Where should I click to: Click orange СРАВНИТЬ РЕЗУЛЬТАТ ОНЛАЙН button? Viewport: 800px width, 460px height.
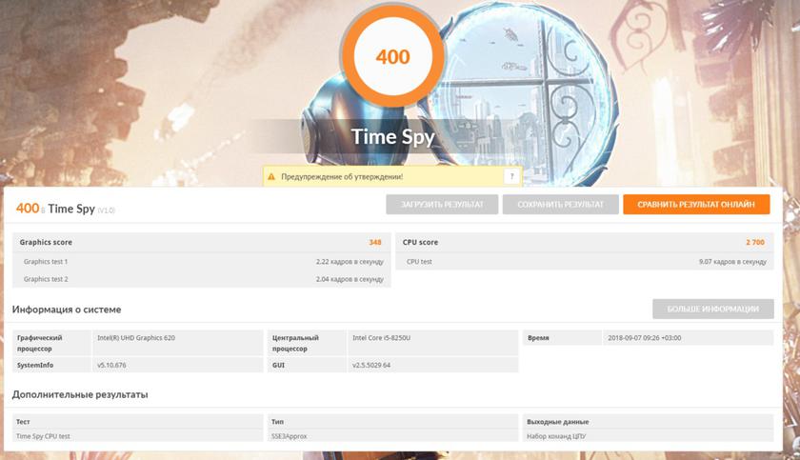[x=696, y=205]
